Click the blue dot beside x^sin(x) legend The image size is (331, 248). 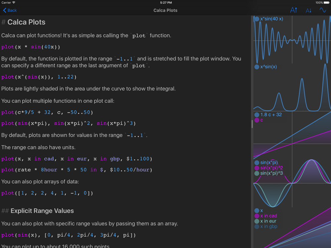coord(257,67)
